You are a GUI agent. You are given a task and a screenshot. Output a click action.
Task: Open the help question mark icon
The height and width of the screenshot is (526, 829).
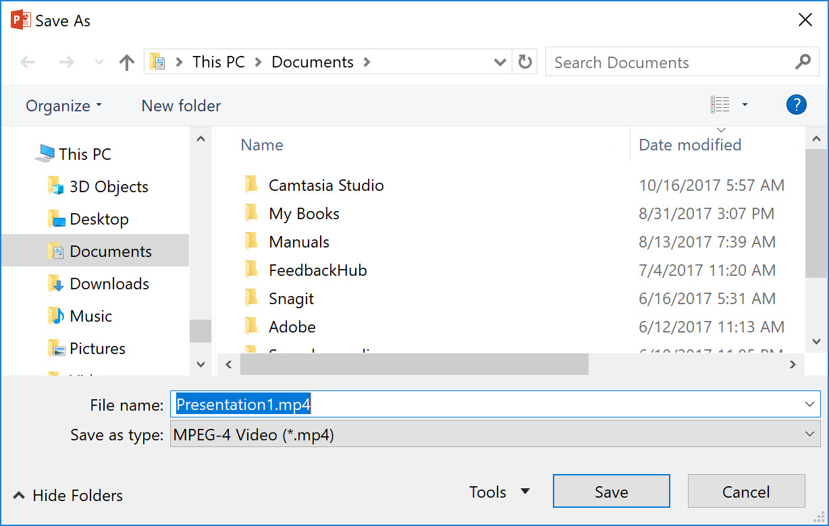797,105
